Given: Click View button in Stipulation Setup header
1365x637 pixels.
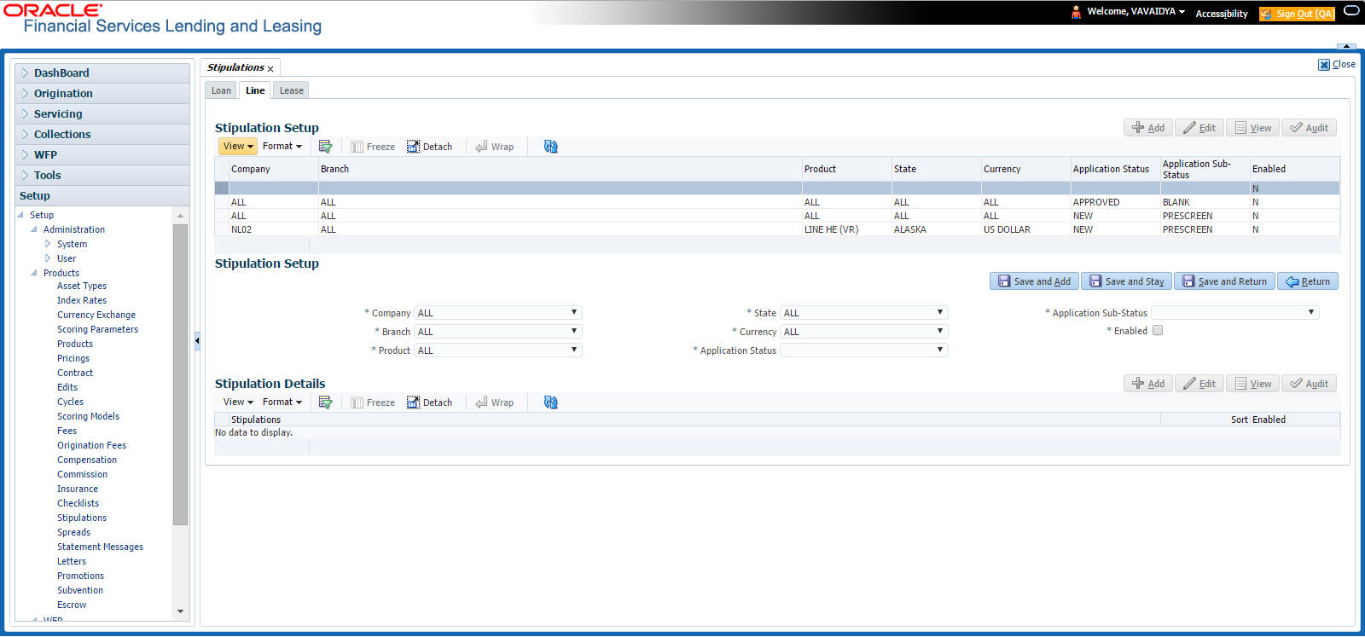Looking at the screenshot, I should click(x=1252, y=128).
